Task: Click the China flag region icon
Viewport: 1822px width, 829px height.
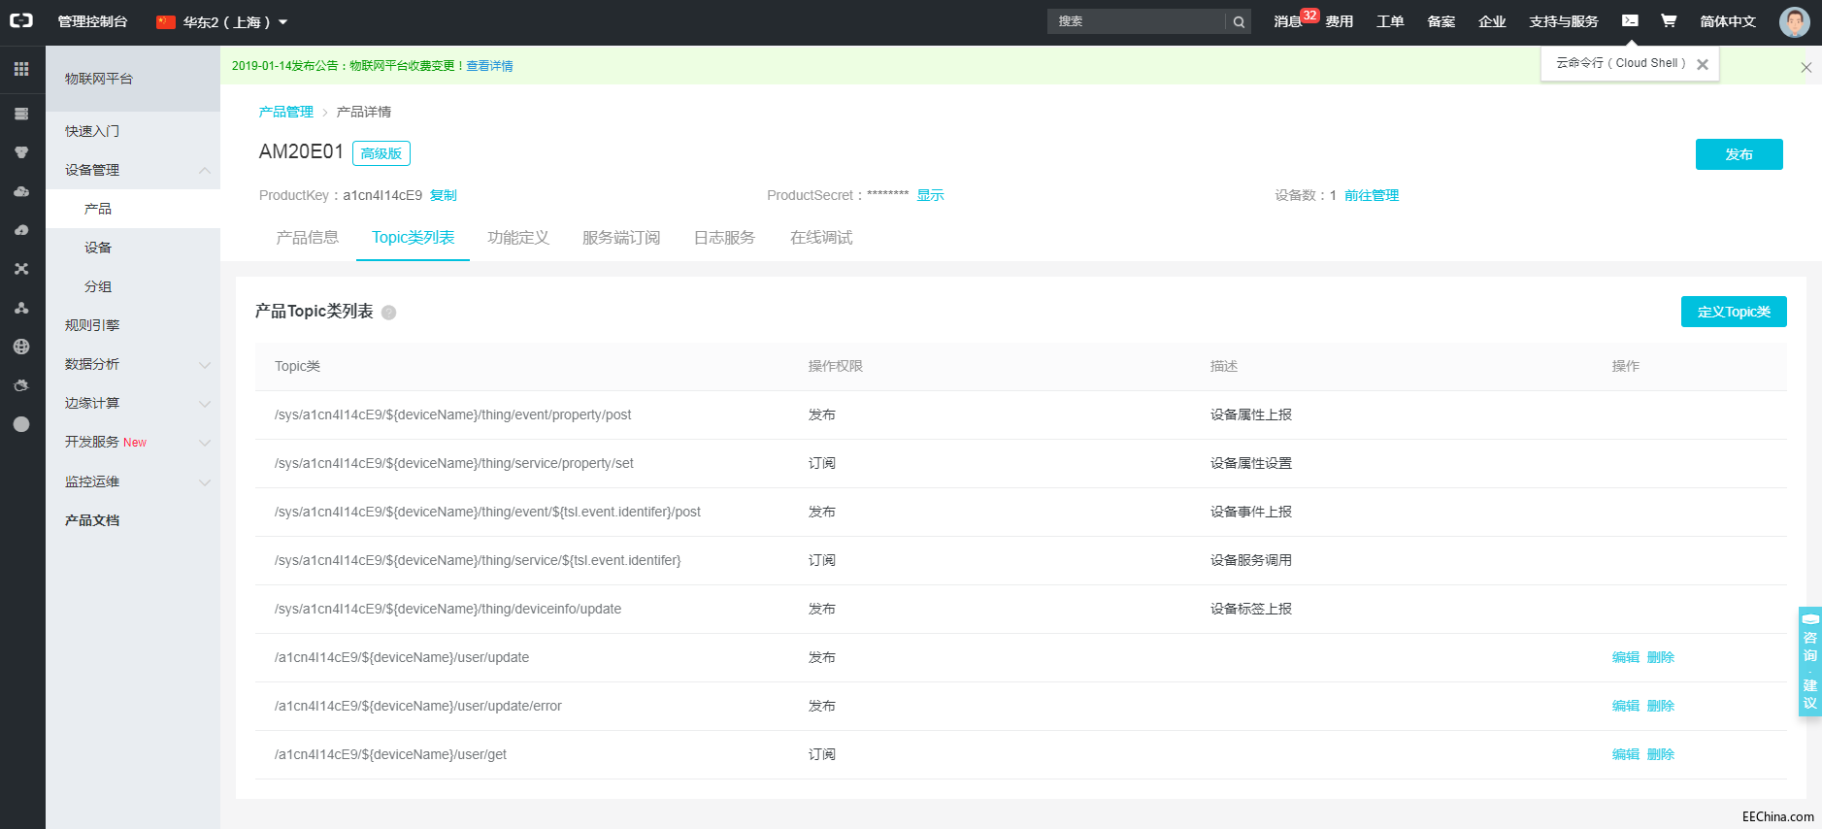Action: click(x=166, y=21)
